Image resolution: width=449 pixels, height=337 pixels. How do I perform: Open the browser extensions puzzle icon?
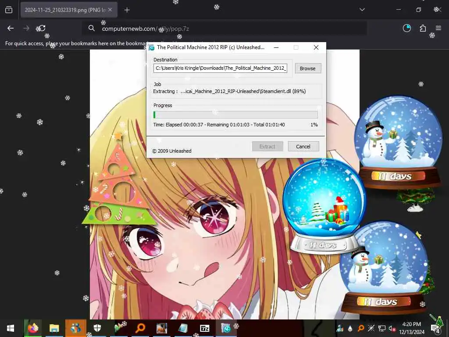(423, 28)
